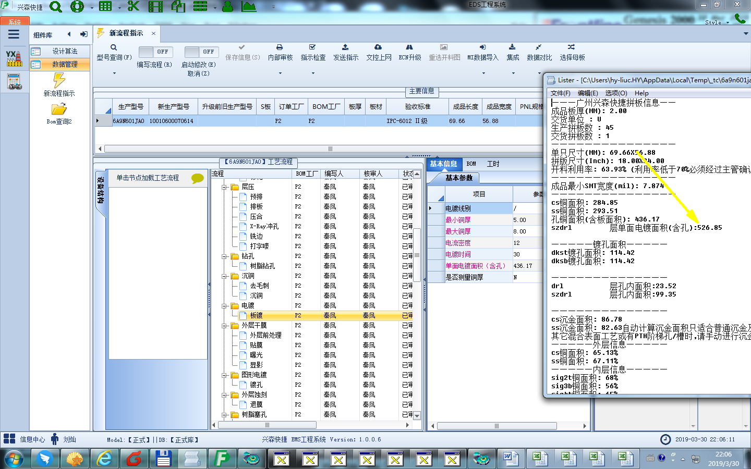The width and height of the screenshot is (751, 469).
Task: Collapse the 沉铜 tree folder
Action: coord(224,276)
